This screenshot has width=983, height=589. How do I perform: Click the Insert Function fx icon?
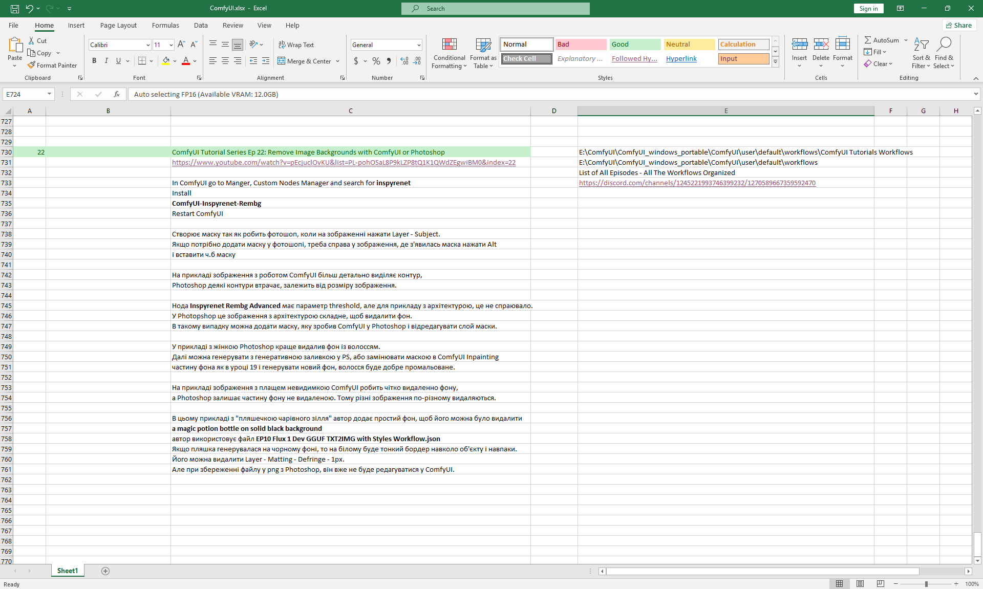click(117, 94)
